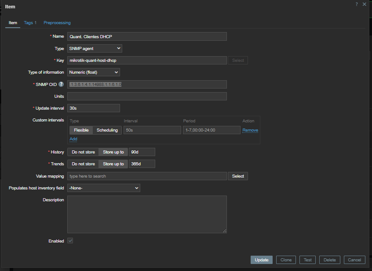Viewport: 372px width, 271px height.
Task: Focus the Units input field
Action: point(147,96)
